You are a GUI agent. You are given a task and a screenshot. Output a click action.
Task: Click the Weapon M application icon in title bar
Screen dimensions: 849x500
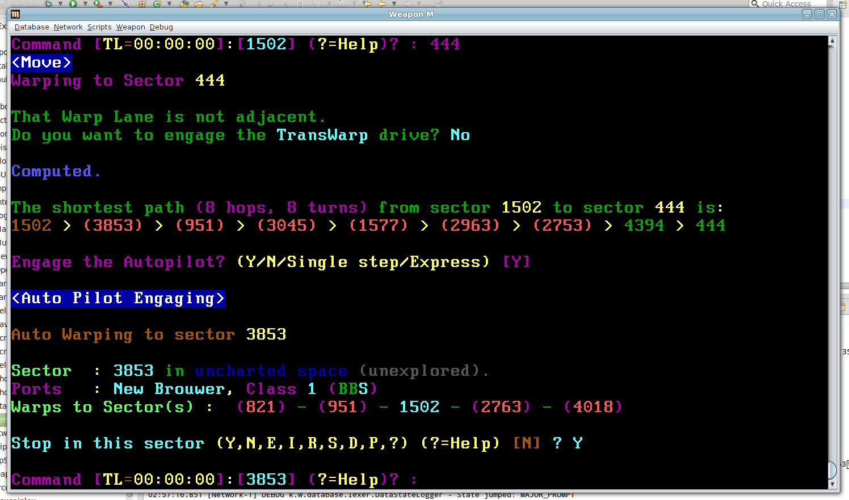pyautogui.click(x=15, y=14)
